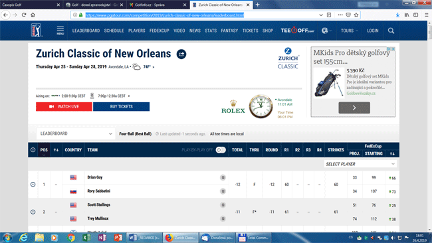Open Firefox downloads arrow icon
Screen dimensions: 432x243
pos(397,15)
